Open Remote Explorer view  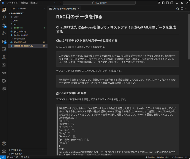tap(4, 49)
